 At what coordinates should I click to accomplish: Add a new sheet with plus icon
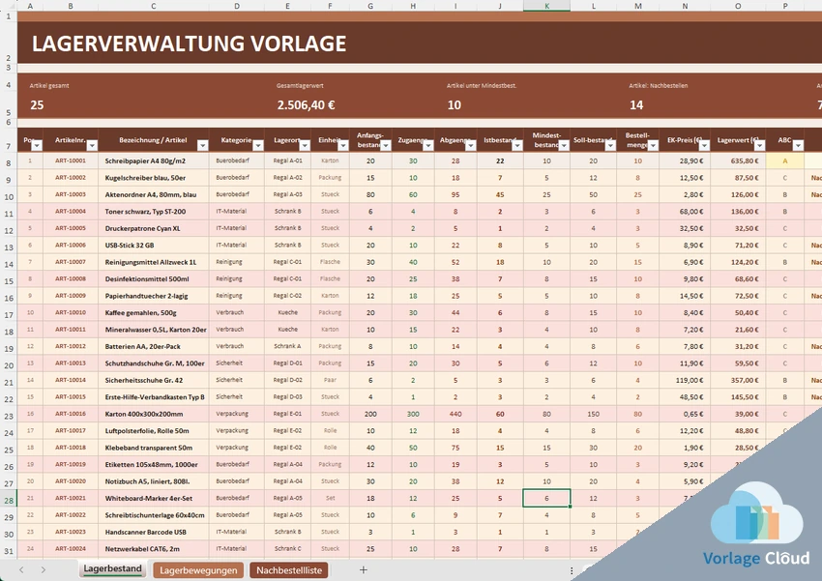(x=364, y=570)
